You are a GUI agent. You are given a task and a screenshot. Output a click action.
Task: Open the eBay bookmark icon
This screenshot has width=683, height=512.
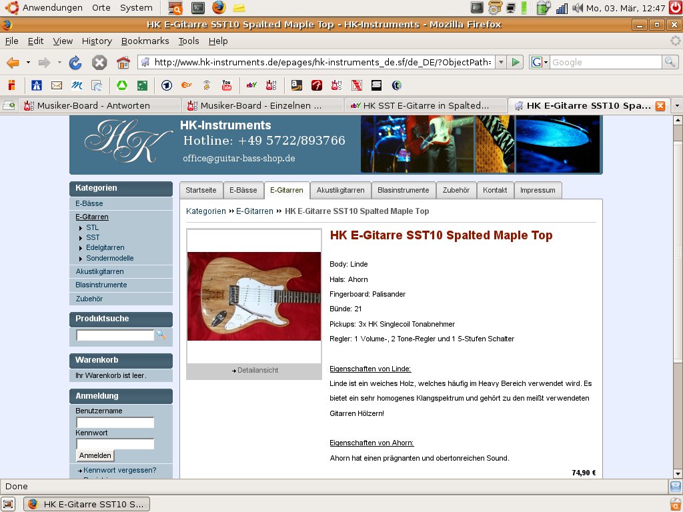(x=251, y=85)
